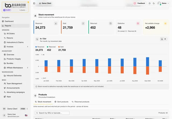
Task: Click the +2,966 net sellable value
Action: 150,28
